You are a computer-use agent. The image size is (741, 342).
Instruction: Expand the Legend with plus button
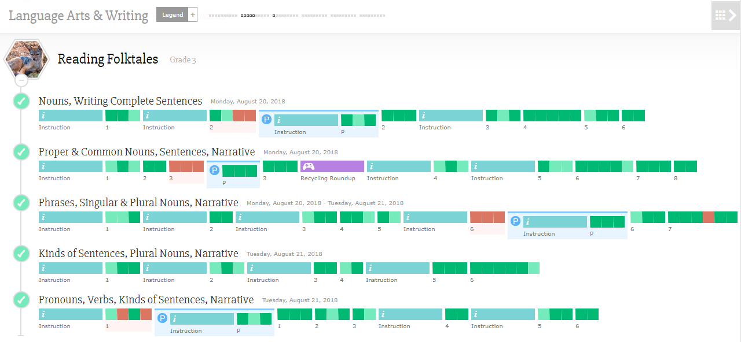click(x=193, y=14)
